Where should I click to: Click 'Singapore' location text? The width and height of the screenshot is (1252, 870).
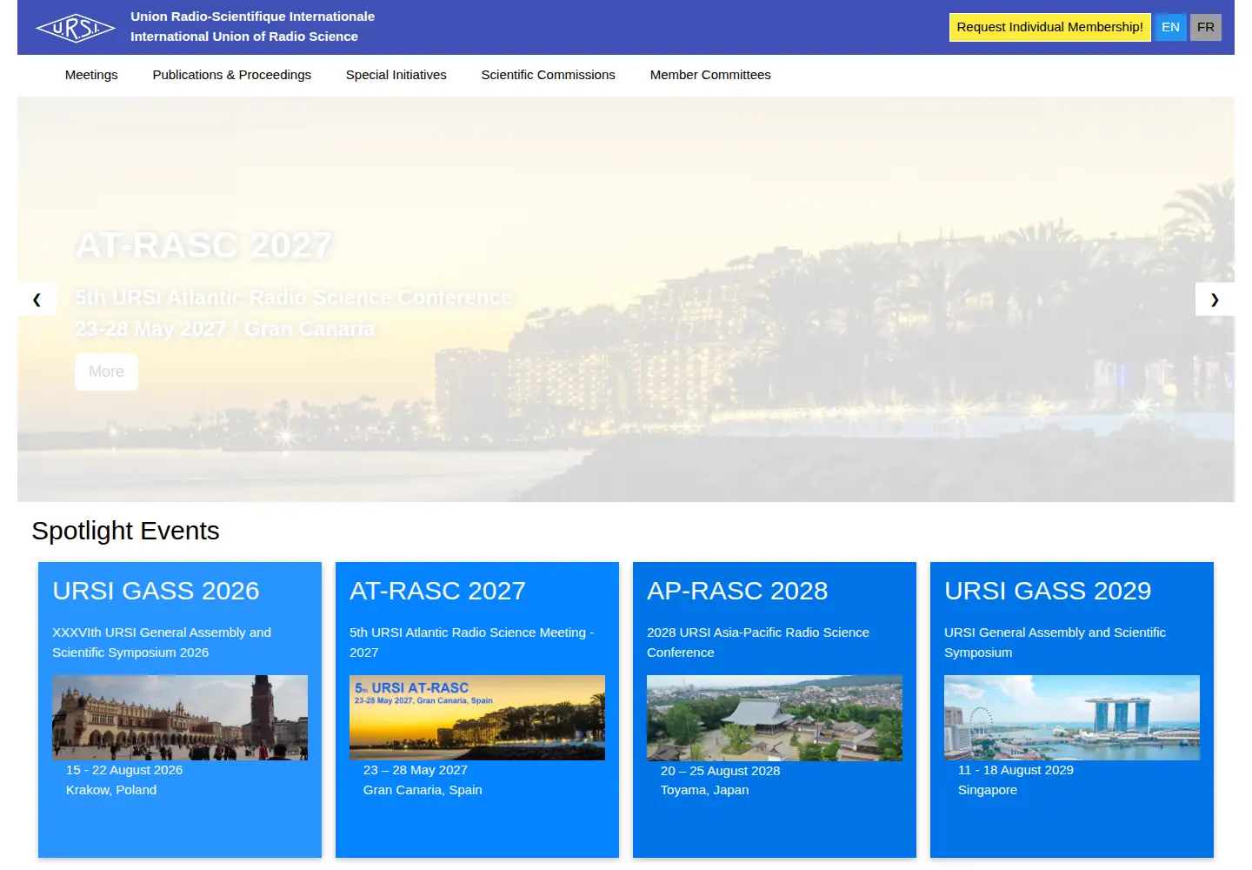[988, 790]
